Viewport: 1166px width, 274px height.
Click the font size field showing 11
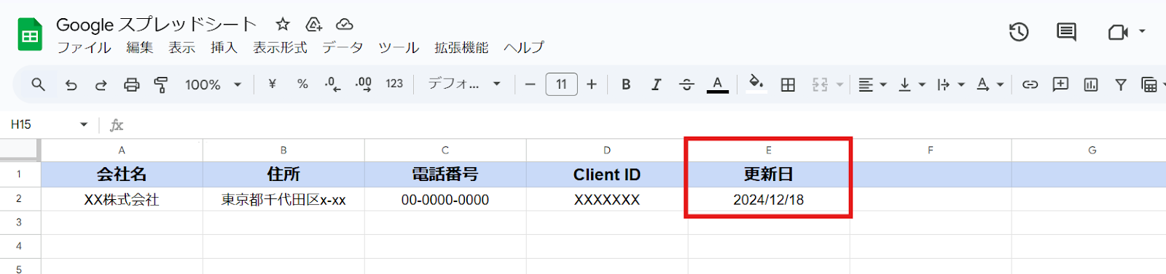click(561, 84)
